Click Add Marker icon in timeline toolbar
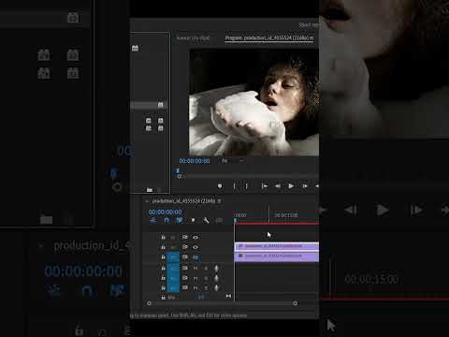The height and width of the screenshot is (337, 449). 193,220
